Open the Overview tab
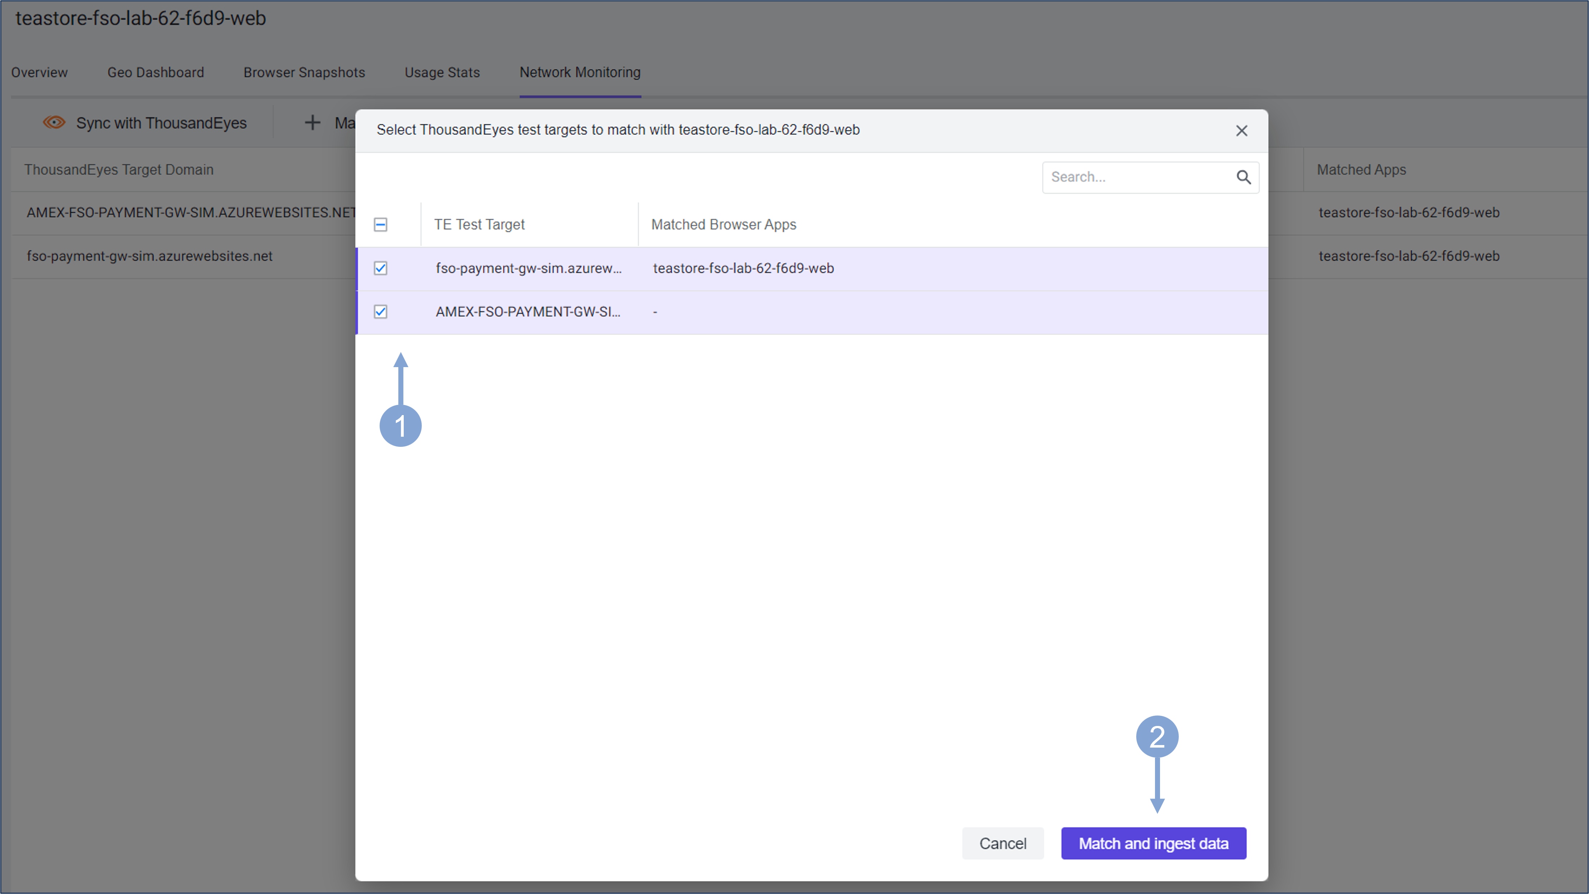The width and height of the screenshot is (1589, 894). click(40, 72)
